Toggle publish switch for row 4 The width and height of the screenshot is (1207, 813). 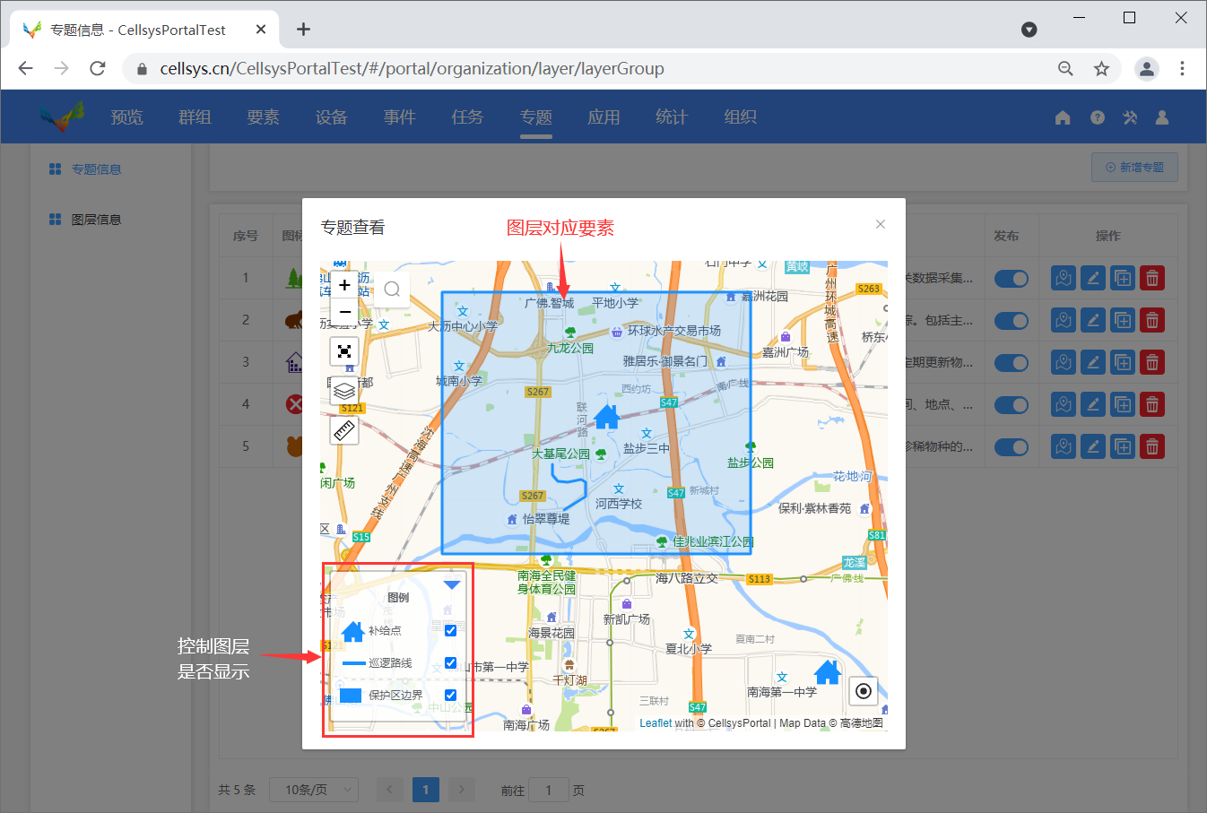click(x=1011, y=405)
